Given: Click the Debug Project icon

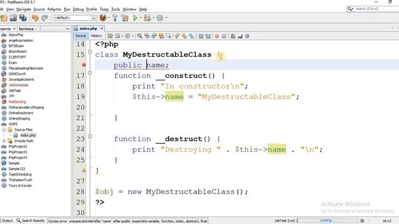Looking at the screenshot, I should [x=147, y=18].
